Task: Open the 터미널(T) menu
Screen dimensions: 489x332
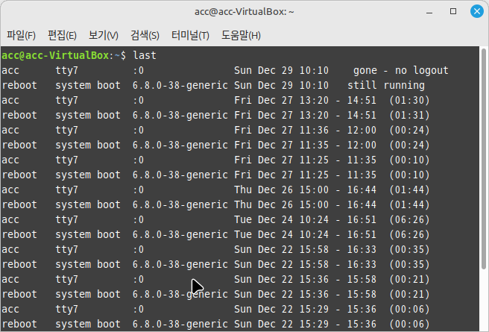Action: 190,35
